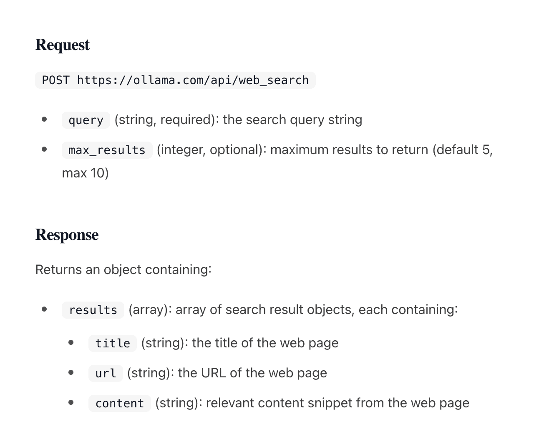Click the Request heading
Image resolution: width=539 pixels, height=444 pixels.
pos(62,45)
